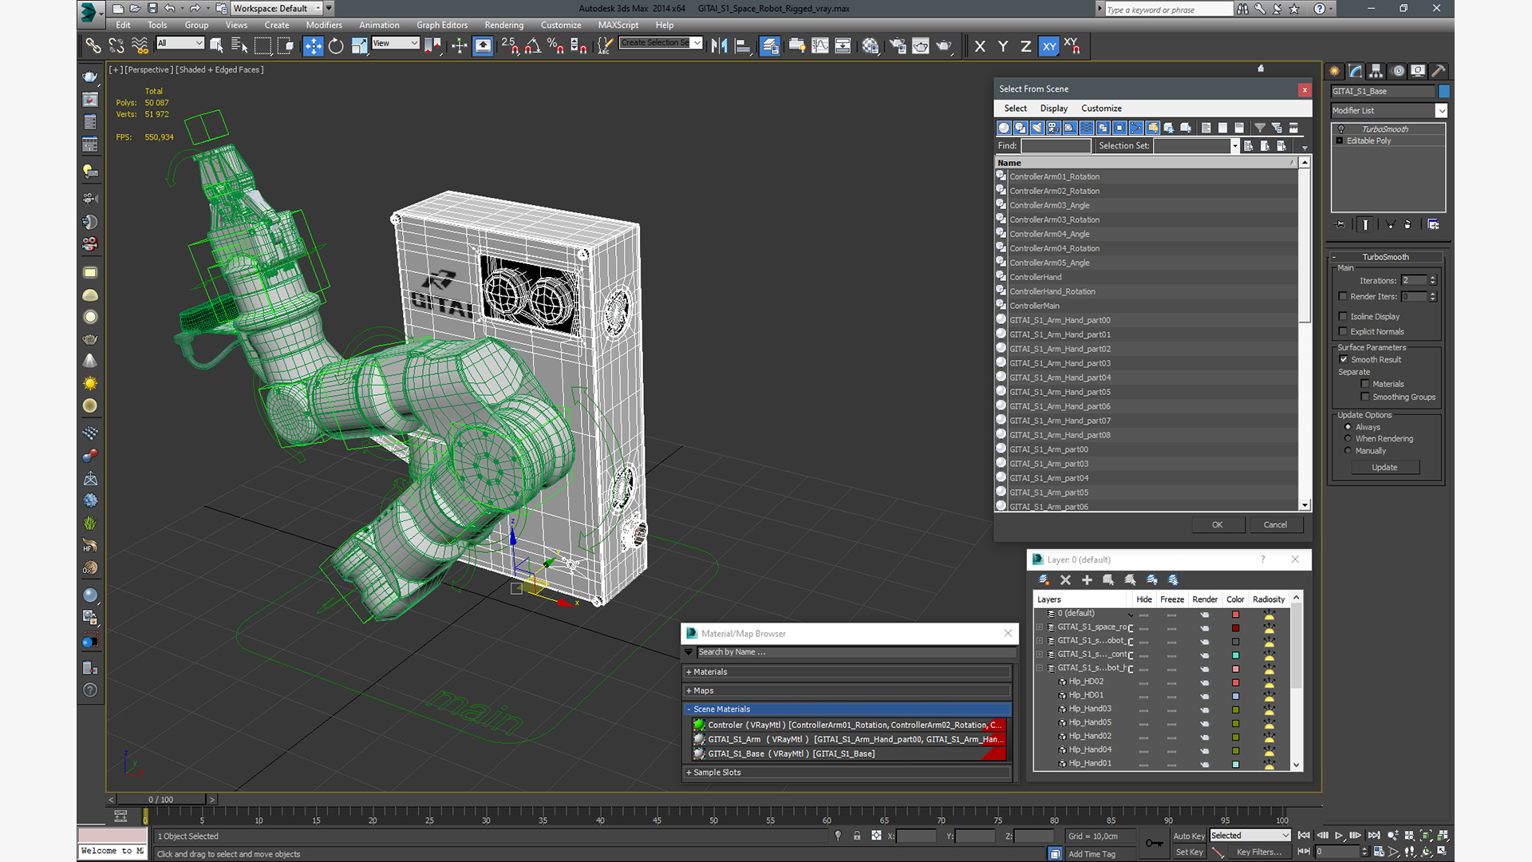
Task: Toggle Display Lights filter in Select From Scene
Action: click(x=1037, y=128)
